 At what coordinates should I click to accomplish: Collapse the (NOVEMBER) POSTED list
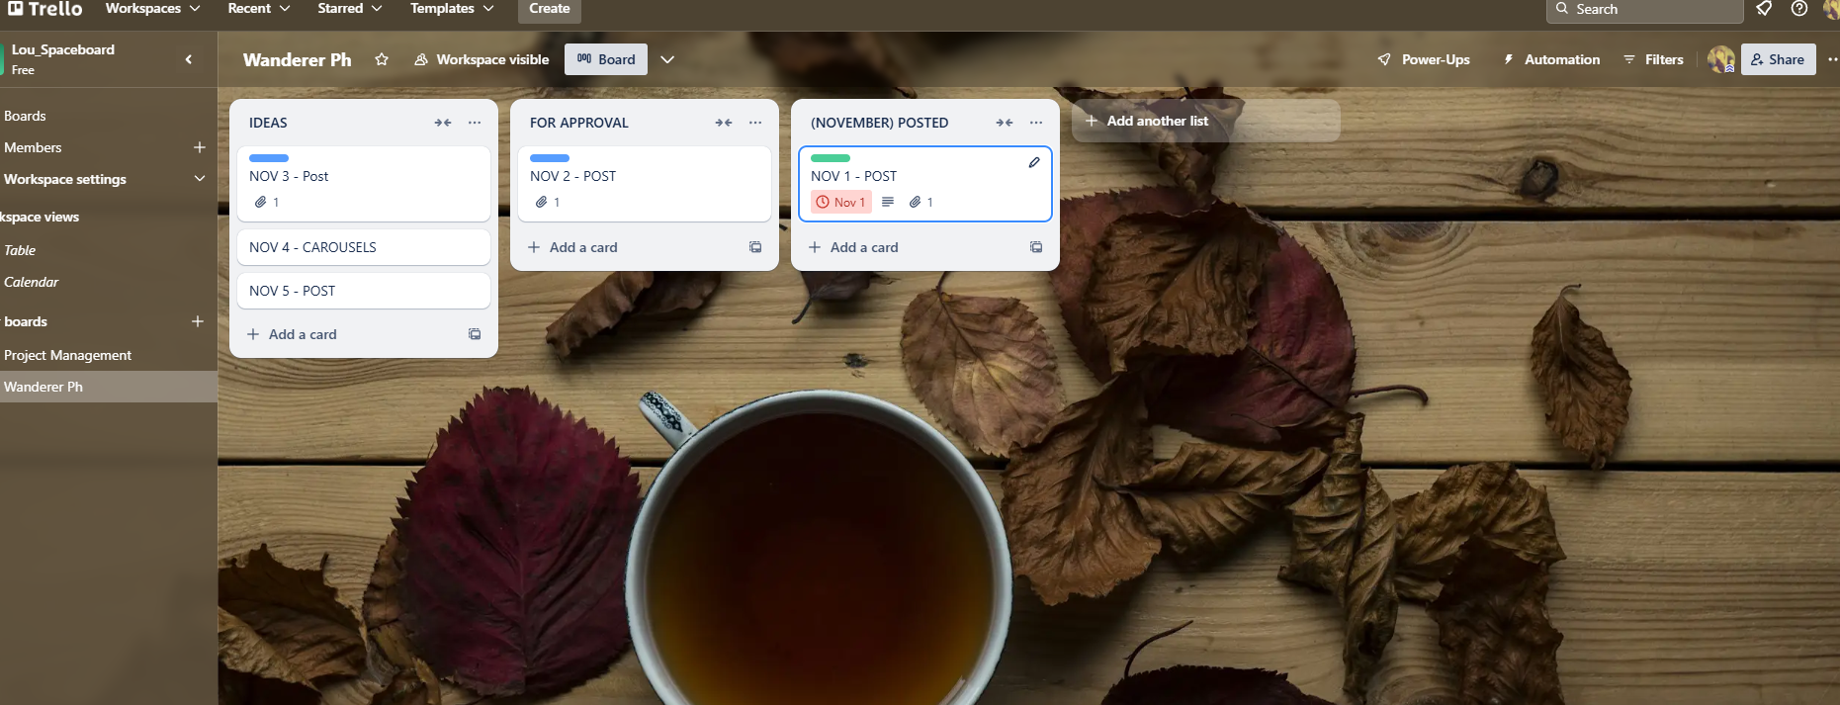click(x=1005, y=123)
